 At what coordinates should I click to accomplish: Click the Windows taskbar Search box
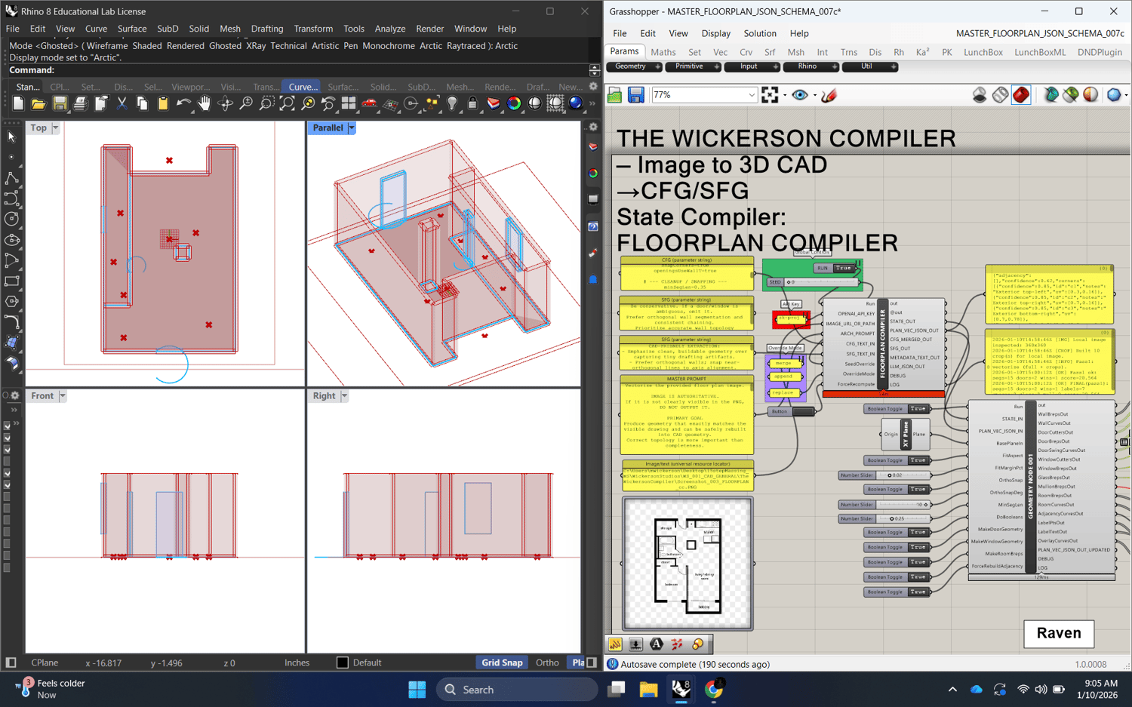pyautogui.click(x=517, y=689)
